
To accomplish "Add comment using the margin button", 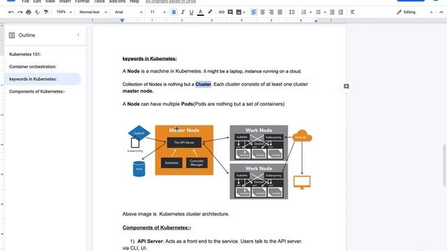I will point(346,86).
